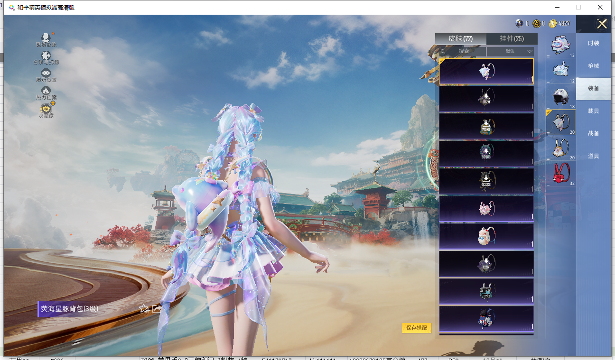The height and width of the screenshot is (360, 615).
Task: Switch to the 挂件(25) tab
Action: pyautogui.click(x=512, y=38)
